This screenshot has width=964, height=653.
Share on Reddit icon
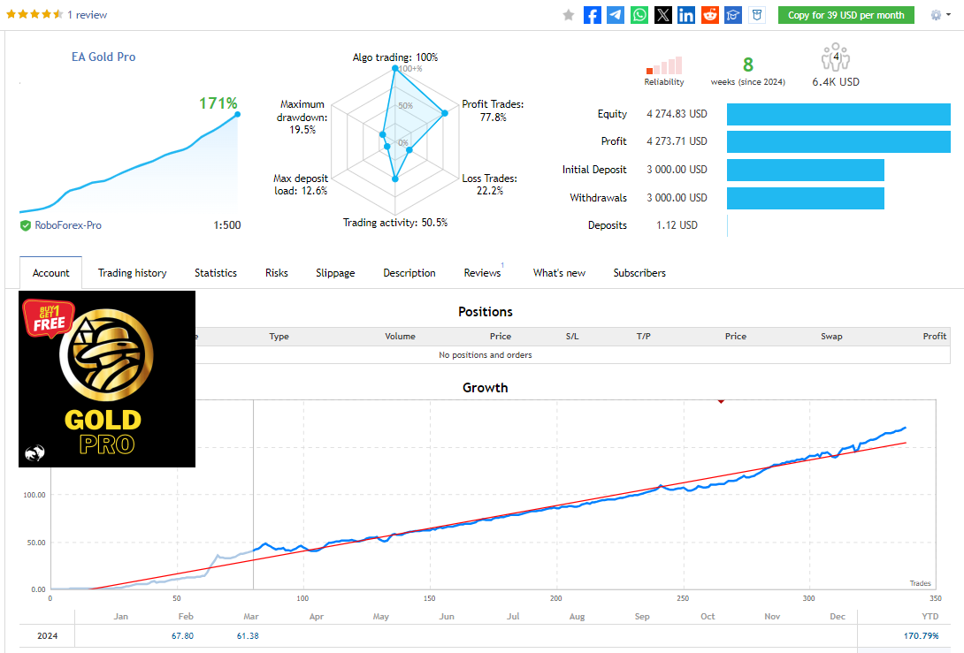(709, 15)
